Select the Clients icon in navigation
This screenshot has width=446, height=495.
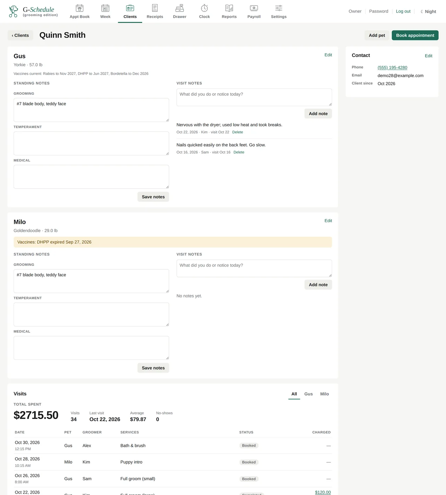click(130, 8)
